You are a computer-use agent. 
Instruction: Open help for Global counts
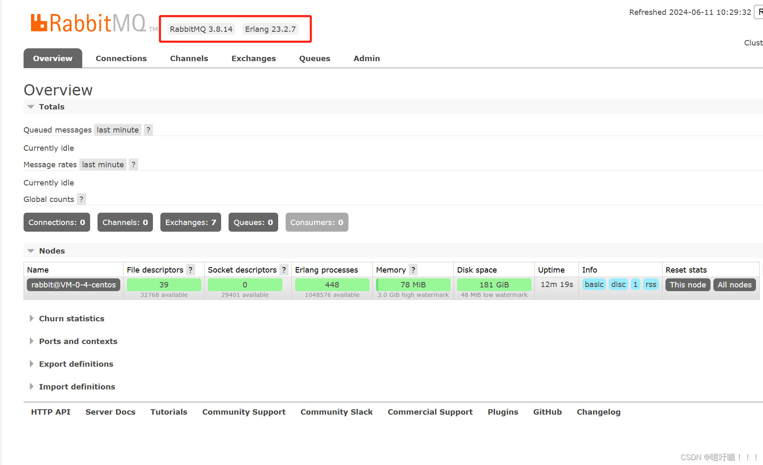coord(81,199)
